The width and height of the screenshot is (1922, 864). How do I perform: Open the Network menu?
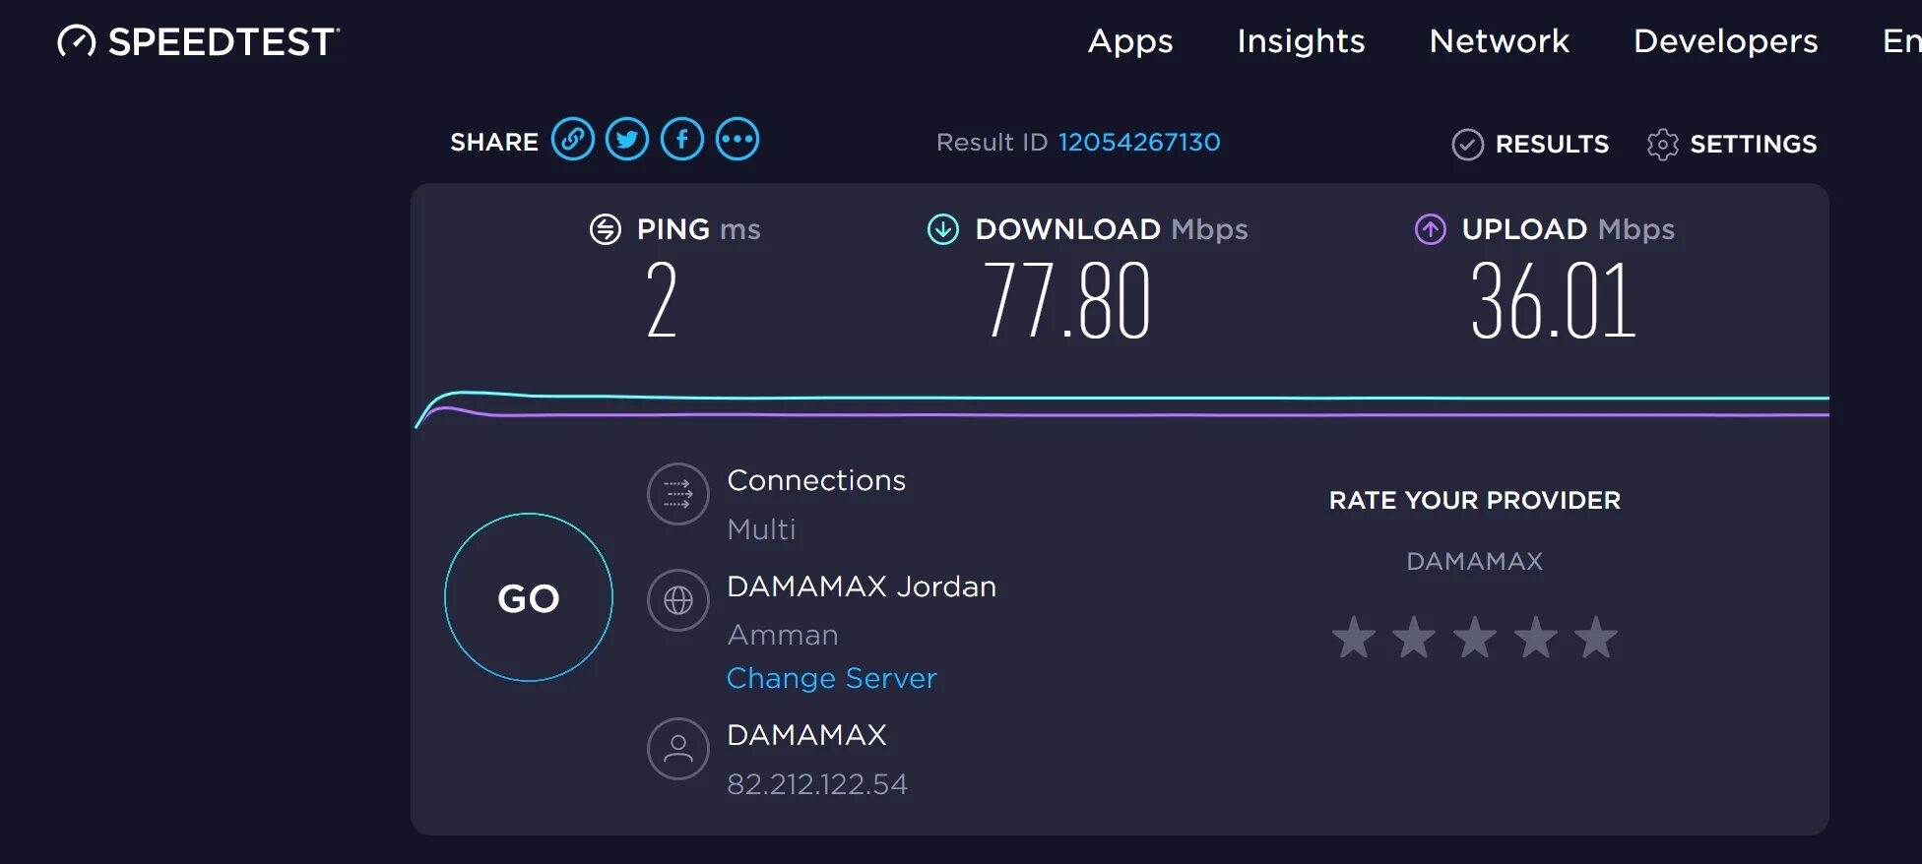pyautogui.click(x=1500, y=41)
